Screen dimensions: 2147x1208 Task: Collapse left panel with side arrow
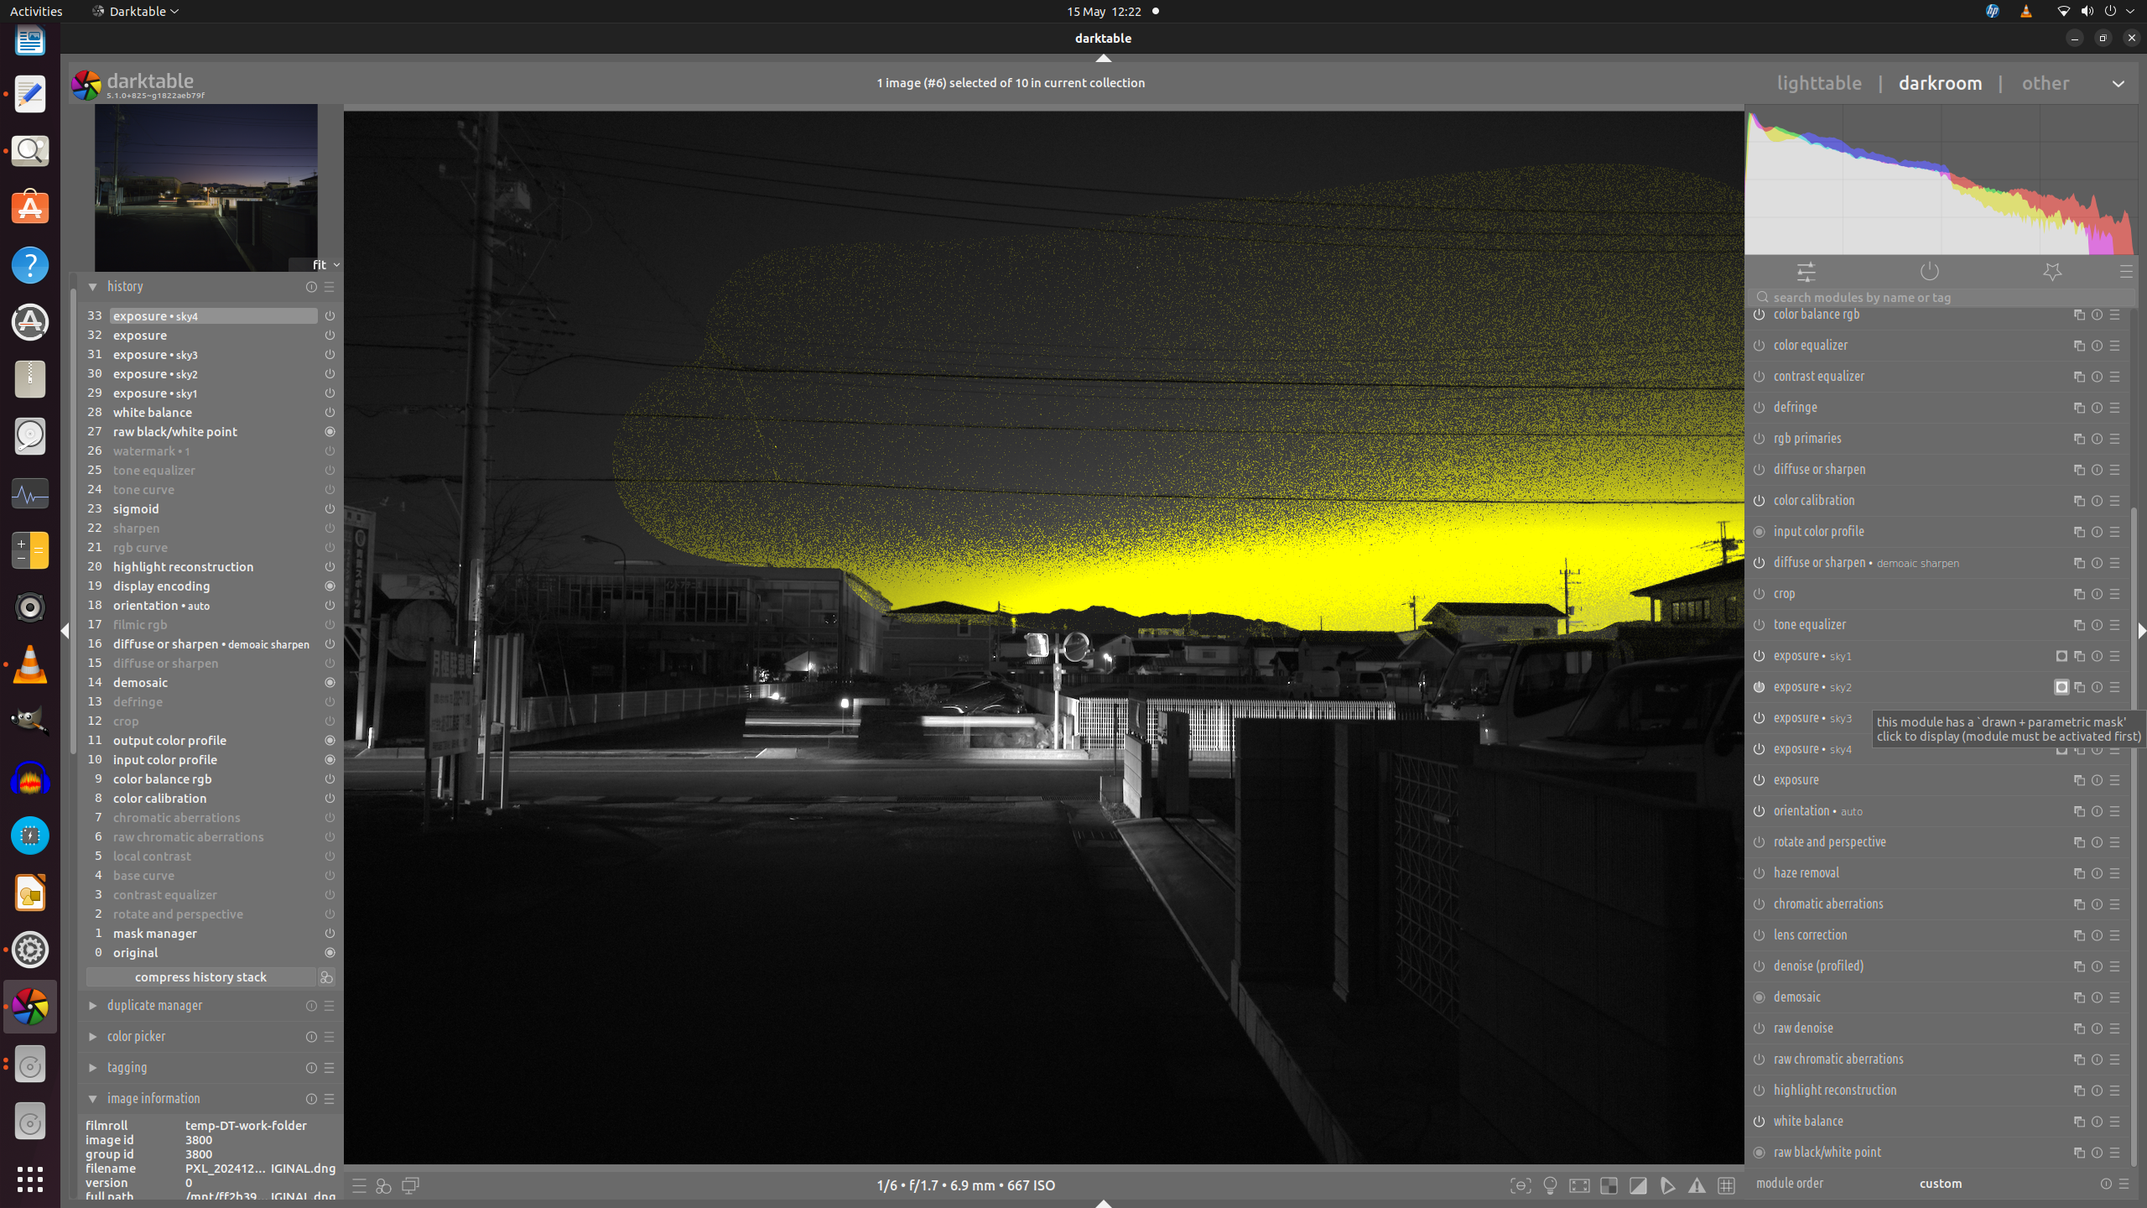65,631
